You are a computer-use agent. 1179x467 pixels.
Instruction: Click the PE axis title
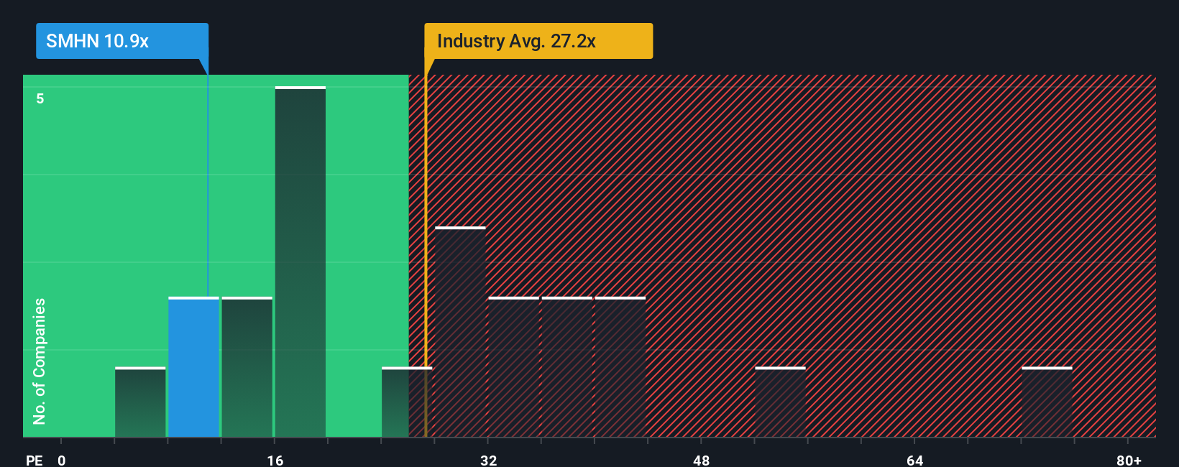[x=34, y=460]
